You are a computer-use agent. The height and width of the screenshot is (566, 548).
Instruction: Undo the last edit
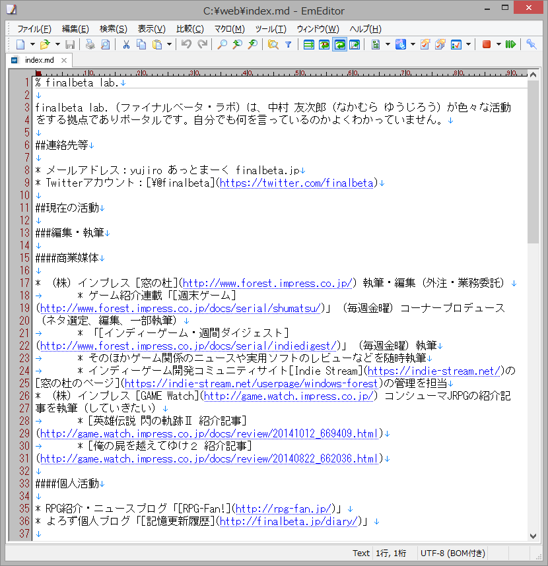coord(185,44)
